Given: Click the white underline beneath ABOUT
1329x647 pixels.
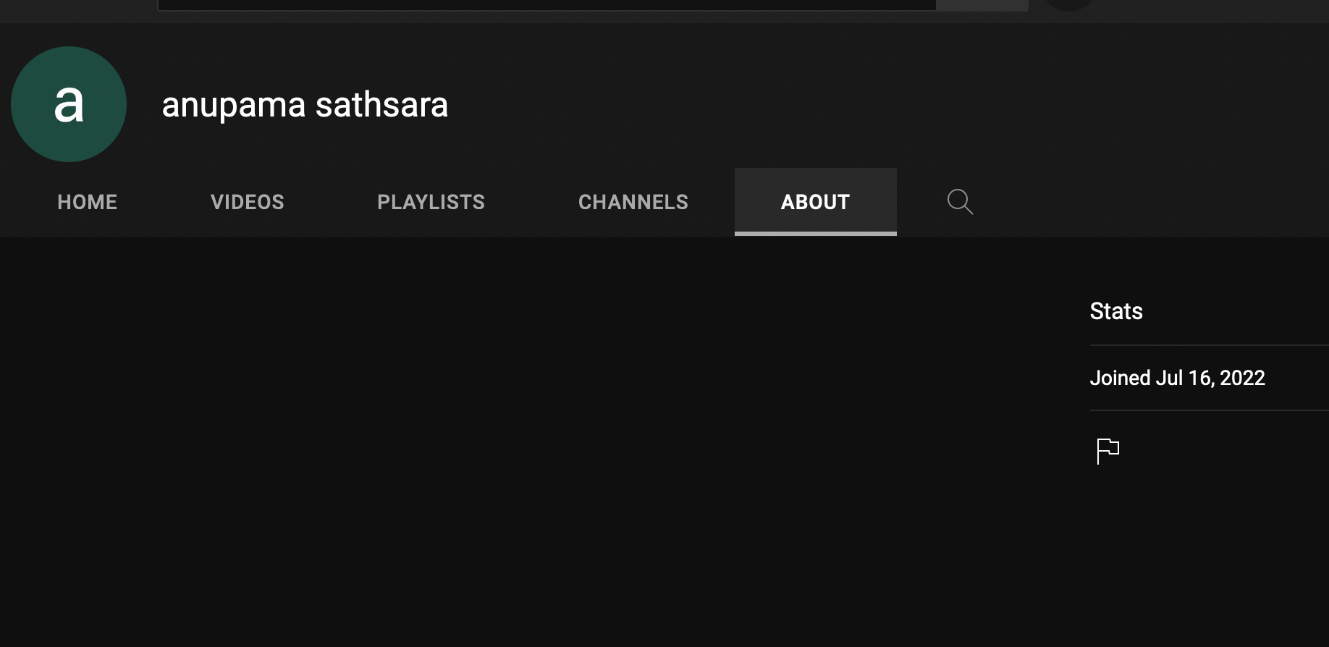Looking at the screenshot, I should [x=816, y=234].
